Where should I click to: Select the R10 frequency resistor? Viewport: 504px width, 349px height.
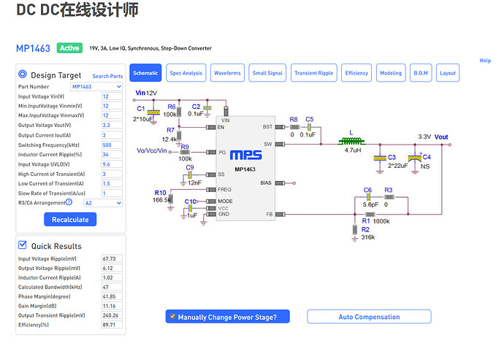pyautogui.click(x=170, y=199)
